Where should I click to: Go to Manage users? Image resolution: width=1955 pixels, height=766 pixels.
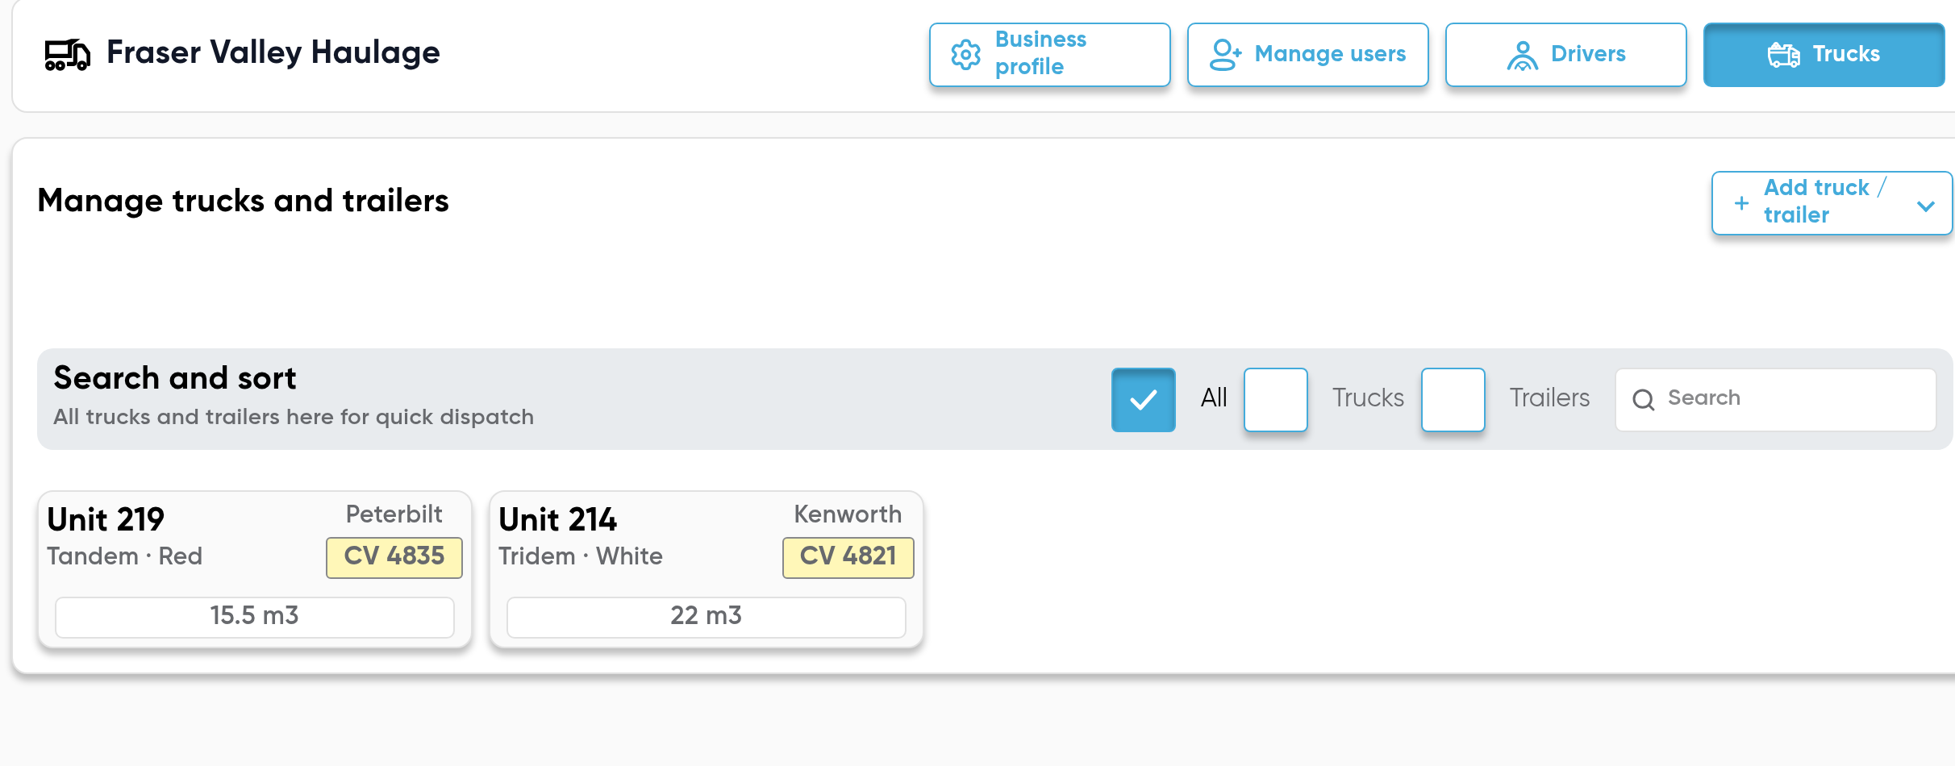pyautogui.click(x=1307, y=55)
